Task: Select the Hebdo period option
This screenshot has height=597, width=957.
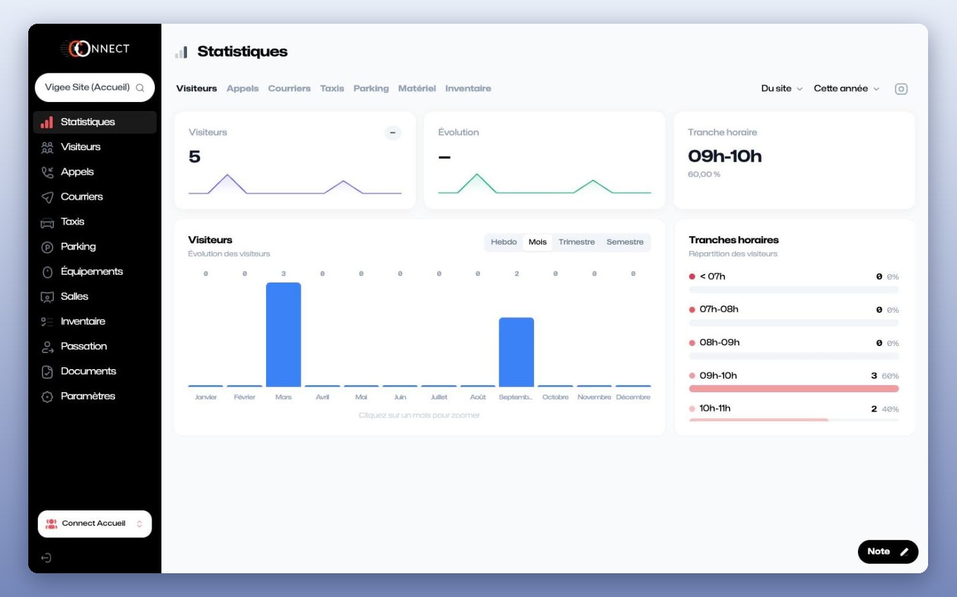Action: 504,242
